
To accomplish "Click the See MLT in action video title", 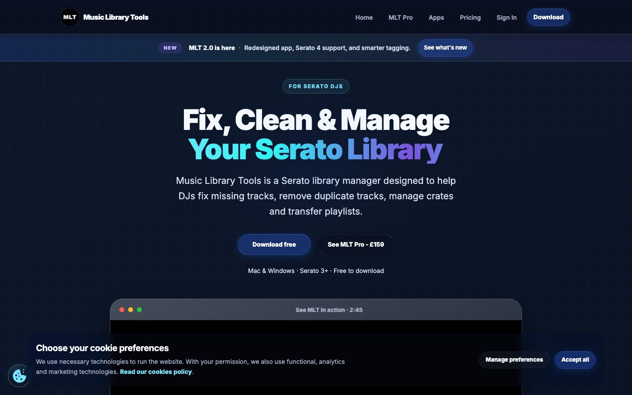I will 329,310.
